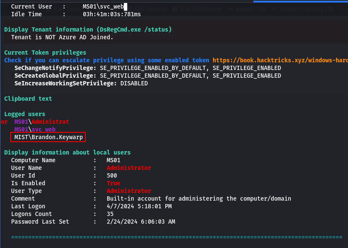
Task: Select the MIST\Brandon.Keywarp logged user
Action: pos(48,137)
